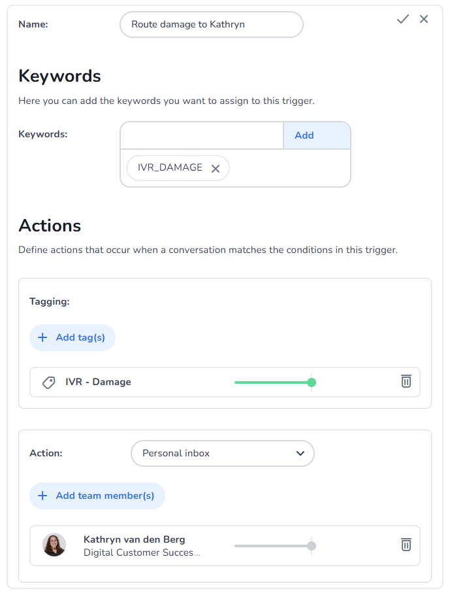Click into the empty Keywords input box
Image resolution: width=450 pixels, height=593 pixels.
202,135
